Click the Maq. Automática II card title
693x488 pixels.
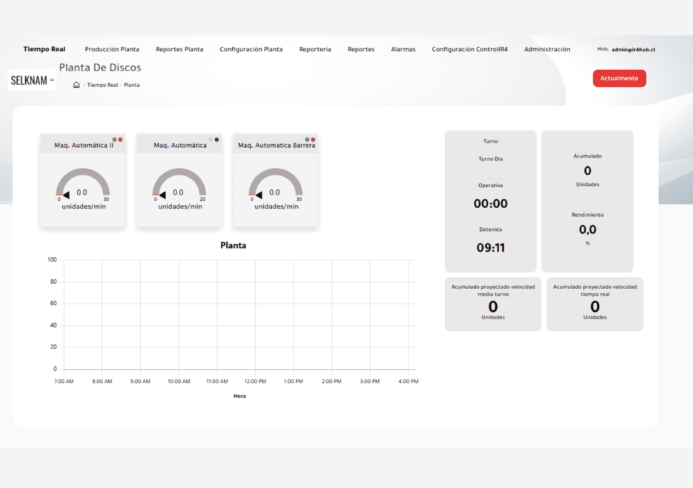(x=84, y=145)
